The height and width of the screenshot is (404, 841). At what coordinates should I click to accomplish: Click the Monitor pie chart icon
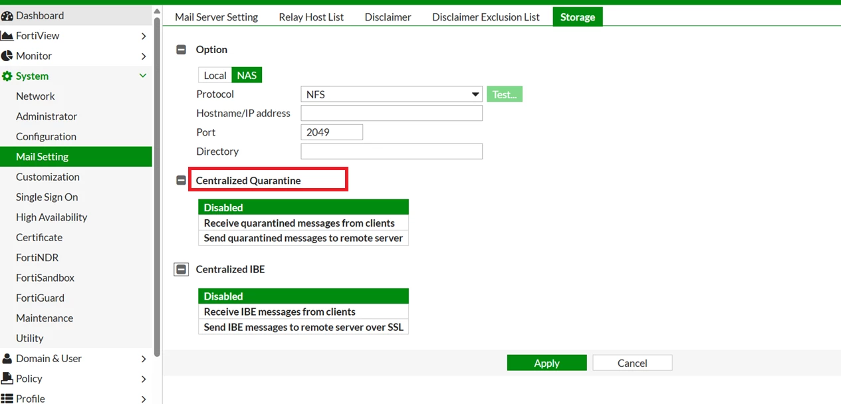click(x=7, y=56)
